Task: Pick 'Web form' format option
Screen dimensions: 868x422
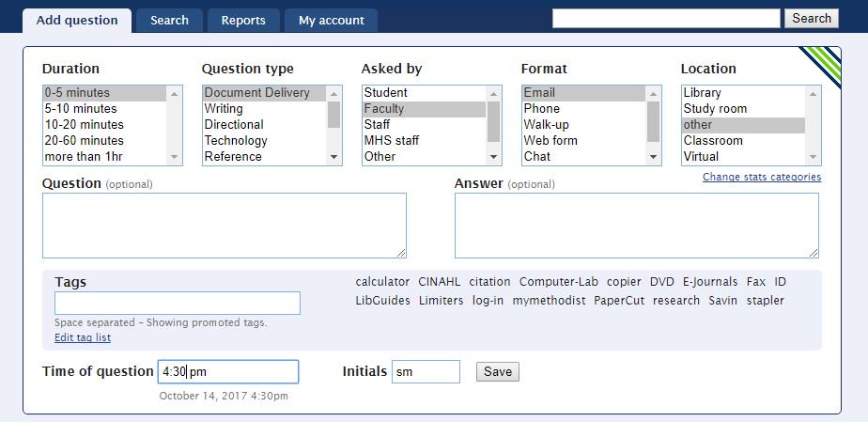Action: point(583,141)
